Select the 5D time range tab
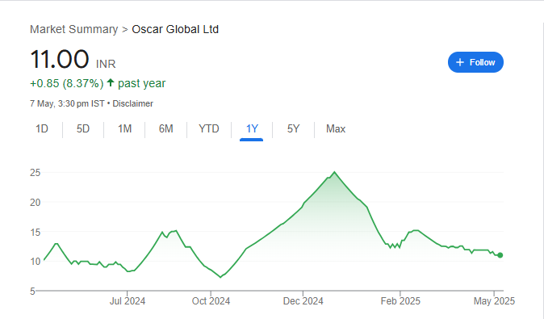The height and width of the screenshot is (319, 544). (x=83, y=128)
